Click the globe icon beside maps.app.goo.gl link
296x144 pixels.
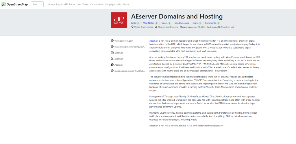[x=112, y=71]
